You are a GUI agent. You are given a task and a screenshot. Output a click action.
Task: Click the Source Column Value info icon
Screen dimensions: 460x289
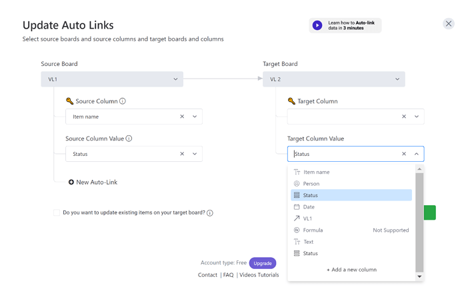(x=129, y=139)
